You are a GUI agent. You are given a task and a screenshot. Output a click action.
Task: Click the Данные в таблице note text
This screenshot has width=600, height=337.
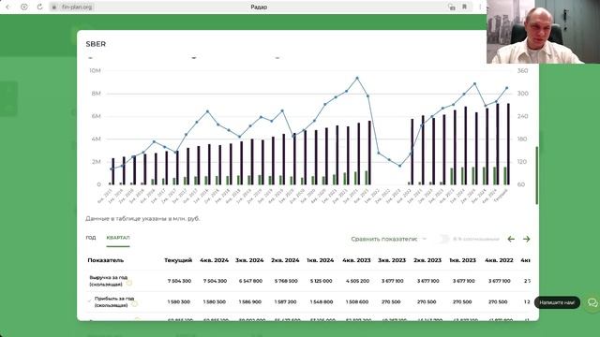coord(142,218)
